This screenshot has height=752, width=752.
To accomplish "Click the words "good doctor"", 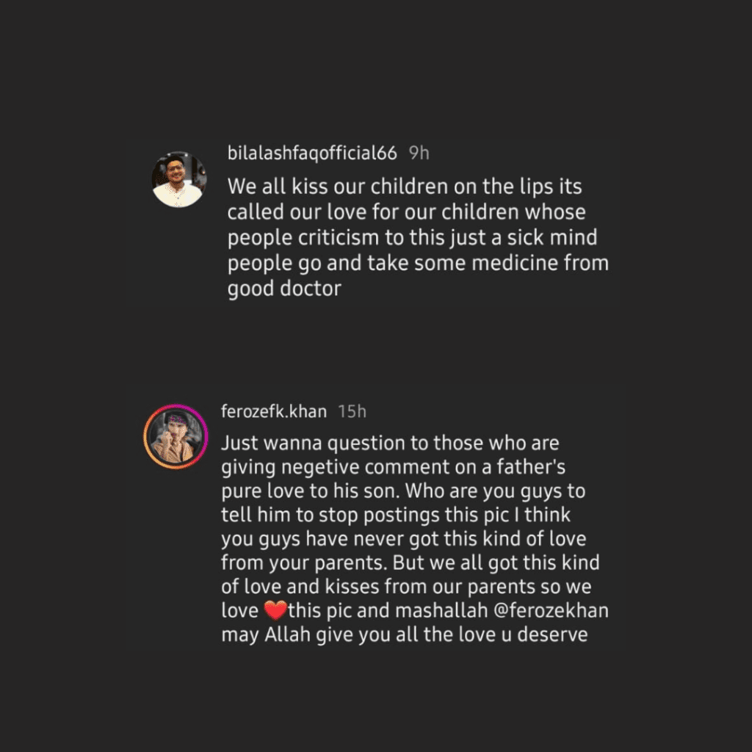I will [284, 289].
